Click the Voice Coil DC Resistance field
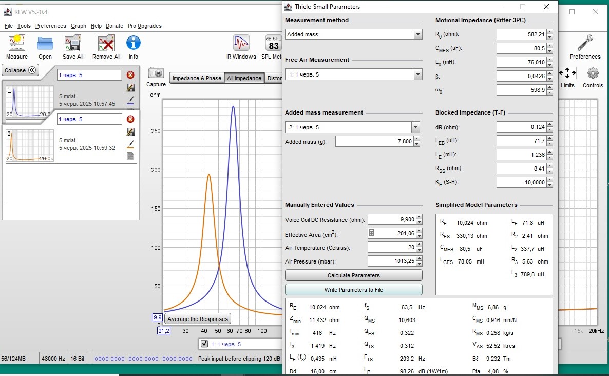 [391, 220]
